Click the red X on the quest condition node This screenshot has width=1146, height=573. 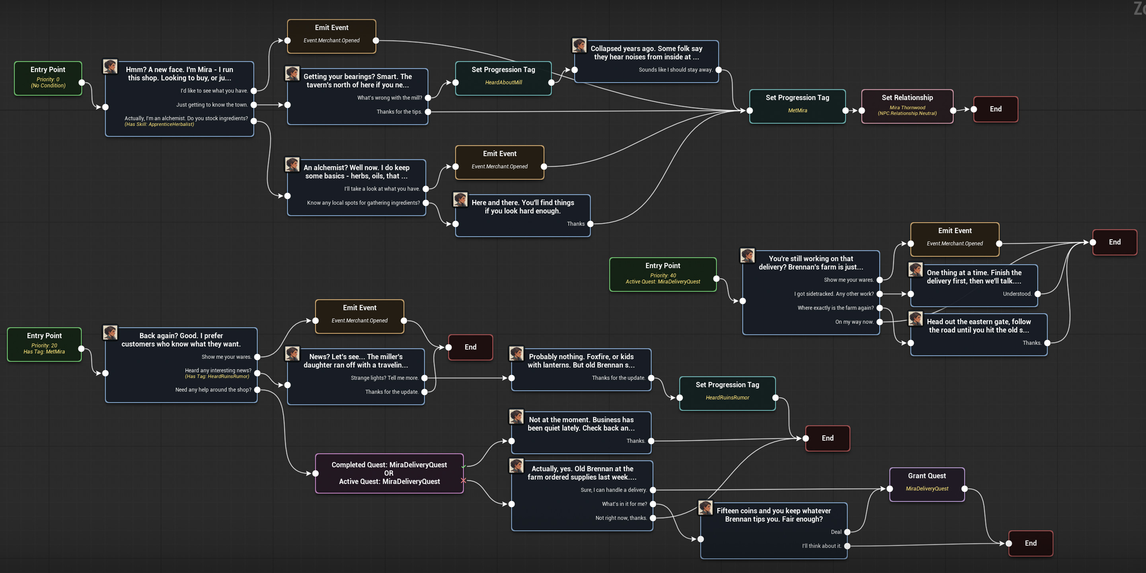point(464,480)
